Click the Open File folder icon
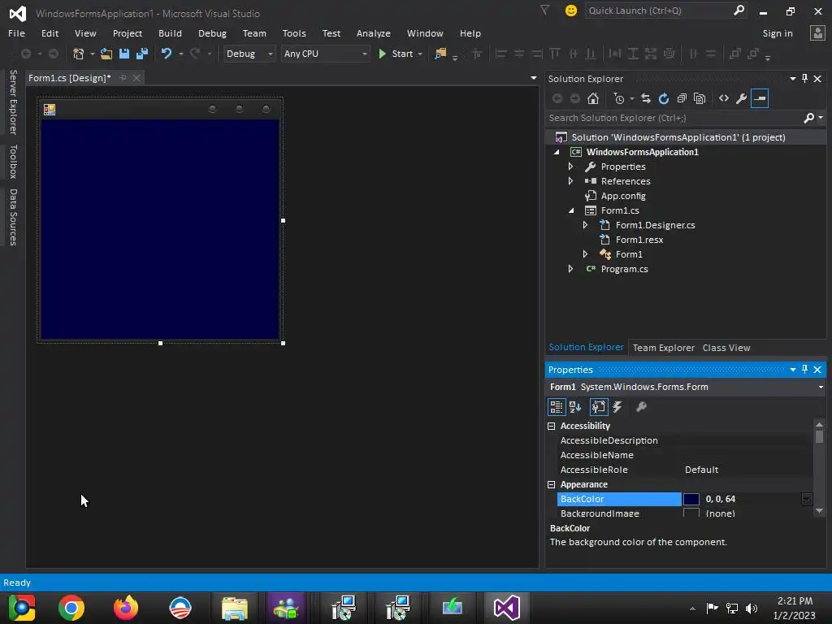 coord(106,54)
